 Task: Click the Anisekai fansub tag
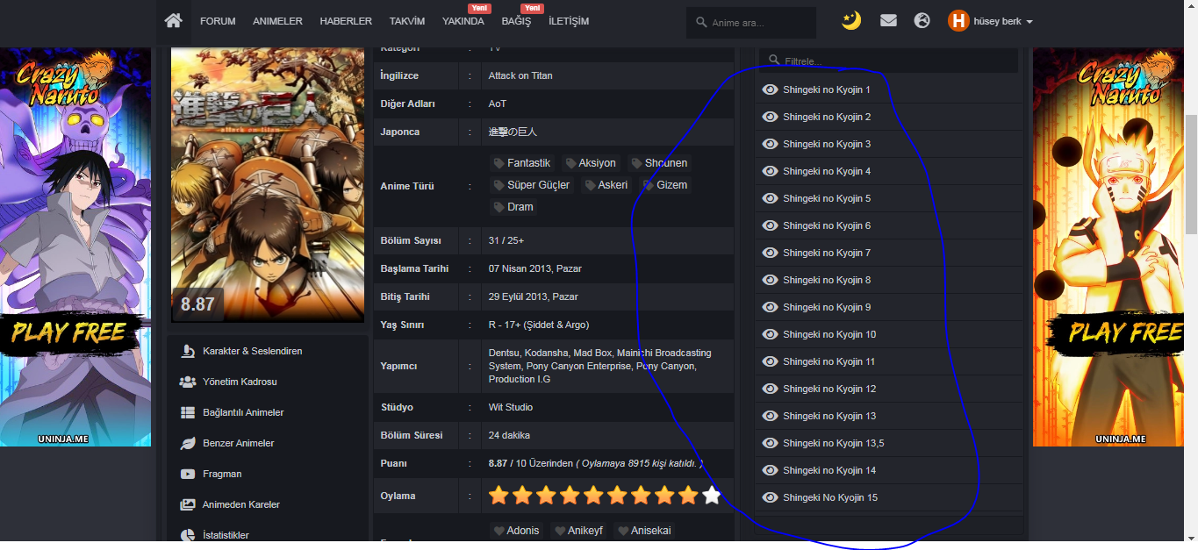645,531
